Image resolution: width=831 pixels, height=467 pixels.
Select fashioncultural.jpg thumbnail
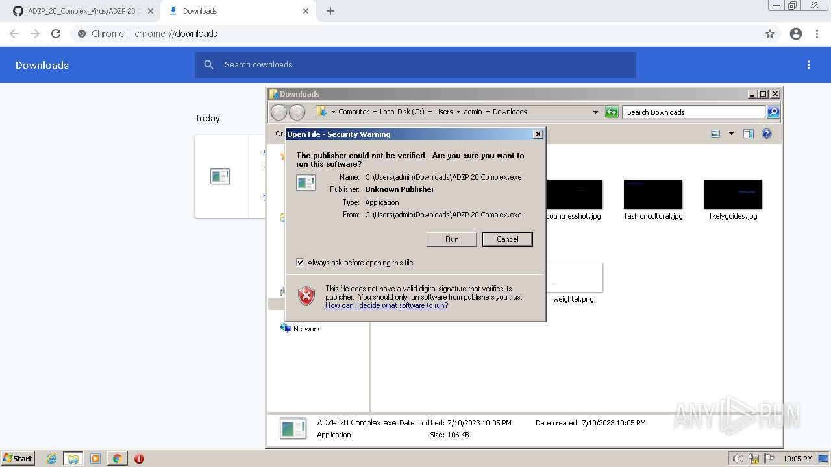pos(653,194)
